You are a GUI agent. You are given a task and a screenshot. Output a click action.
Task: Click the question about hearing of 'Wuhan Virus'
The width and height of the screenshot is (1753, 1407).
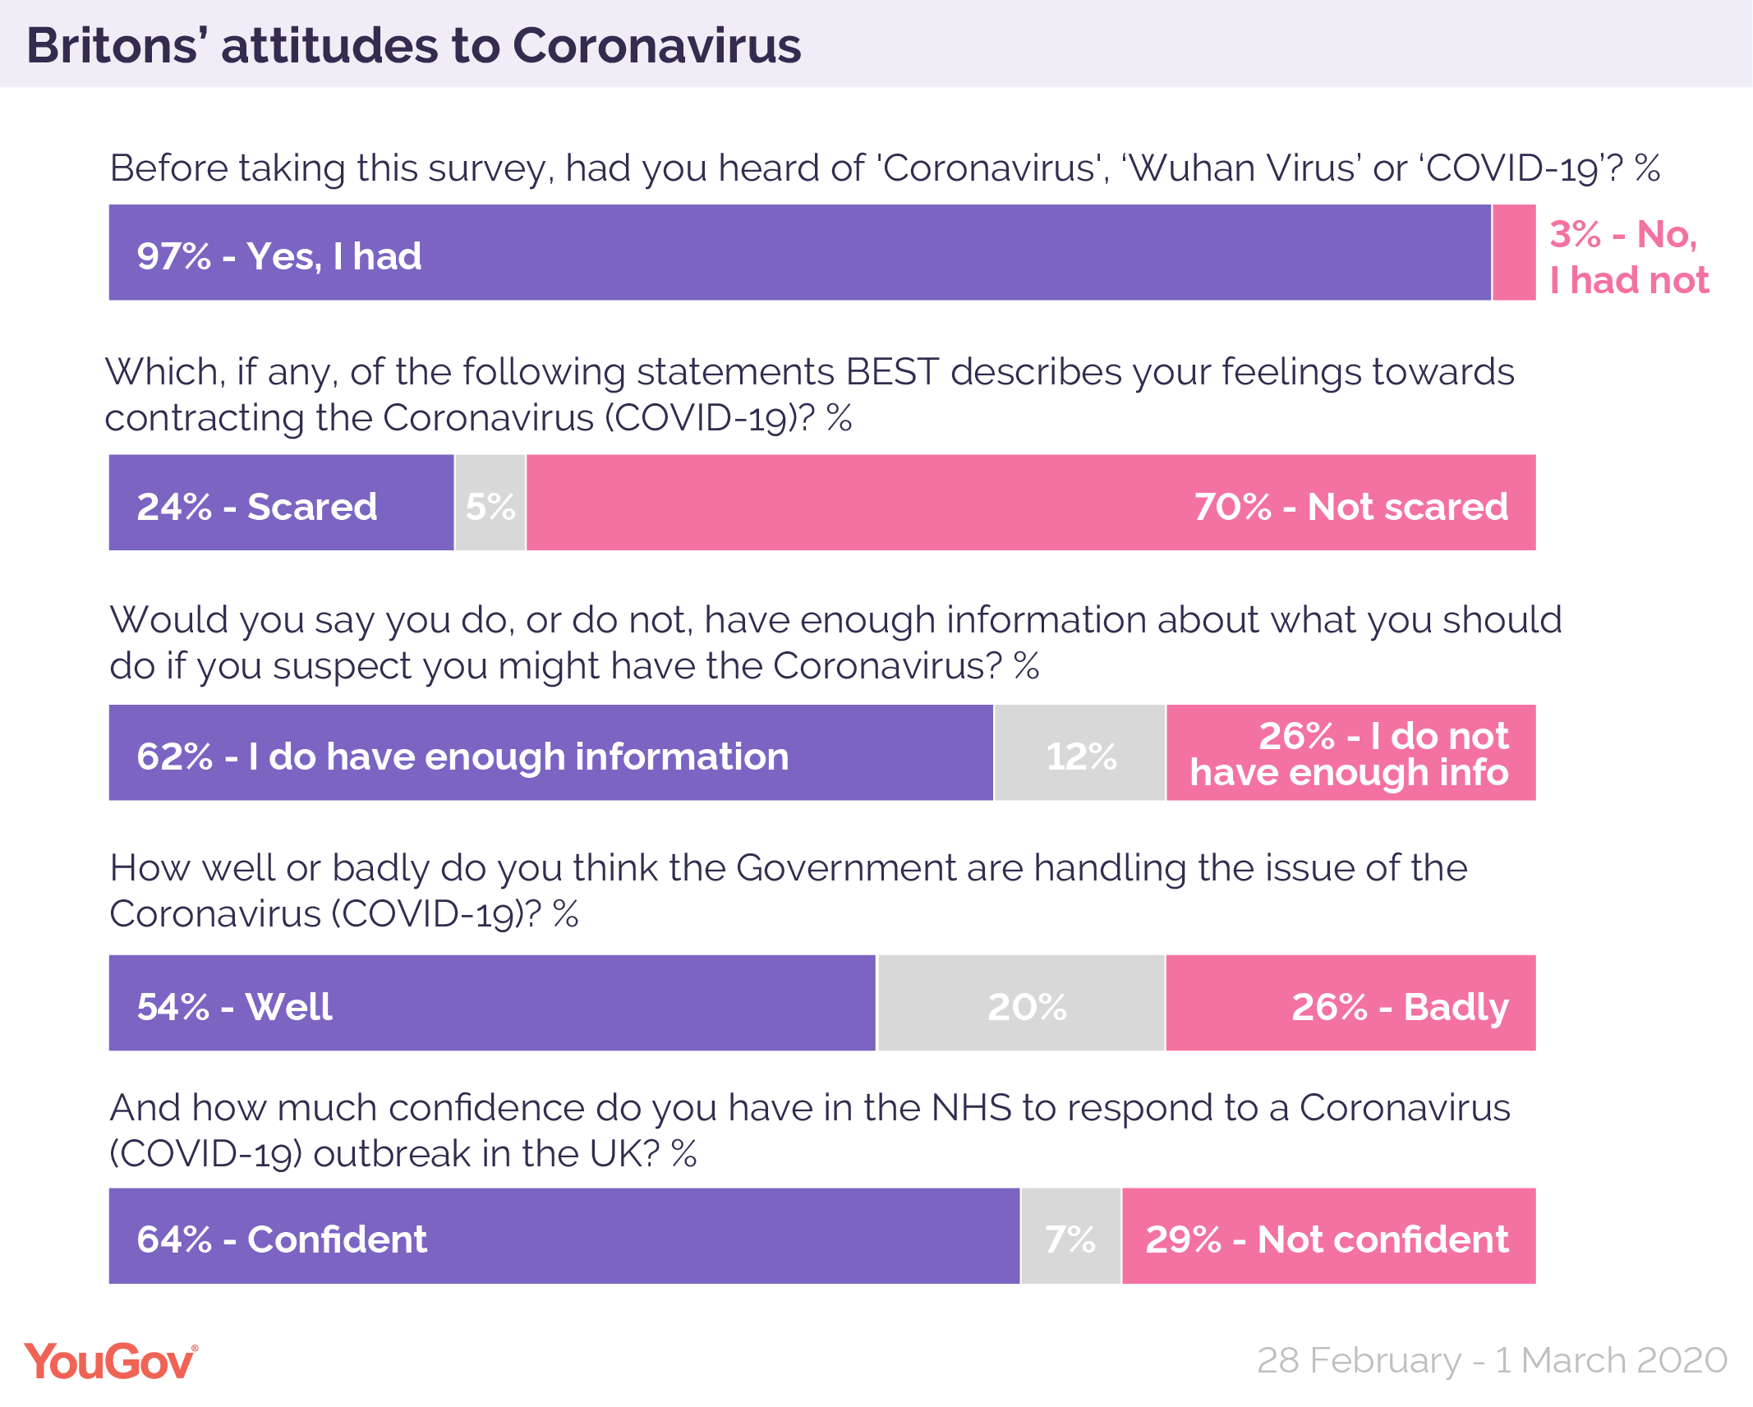click(x=884, y=168)
